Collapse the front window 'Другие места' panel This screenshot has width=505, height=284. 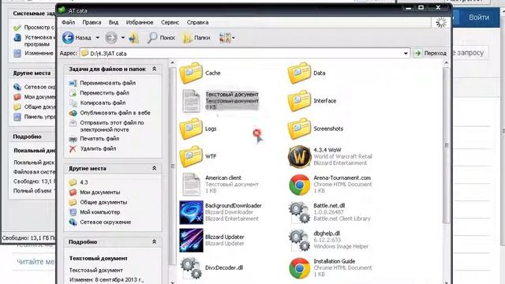[155, 168]
